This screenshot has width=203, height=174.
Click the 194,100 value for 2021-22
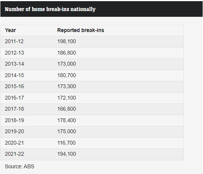tap(67, 154)
